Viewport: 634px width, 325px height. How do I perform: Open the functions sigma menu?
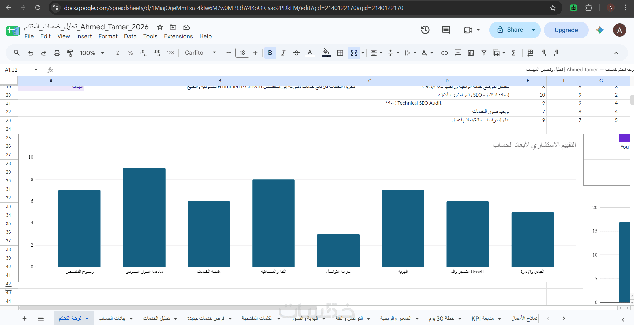[x=514, y=53]
